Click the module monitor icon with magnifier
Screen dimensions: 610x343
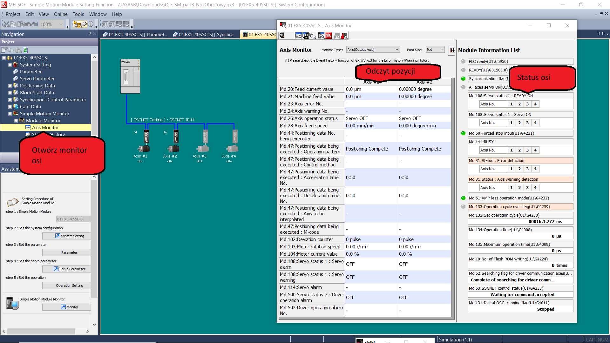(322, 36)
